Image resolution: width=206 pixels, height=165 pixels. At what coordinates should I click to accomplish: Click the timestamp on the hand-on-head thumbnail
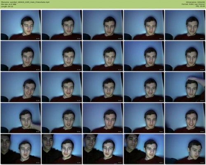pos(202,101)
